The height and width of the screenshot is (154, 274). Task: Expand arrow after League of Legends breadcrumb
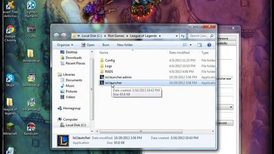click(160, 36)
